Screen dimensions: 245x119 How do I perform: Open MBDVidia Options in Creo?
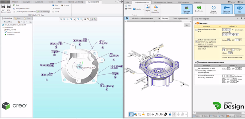point(56,8)
